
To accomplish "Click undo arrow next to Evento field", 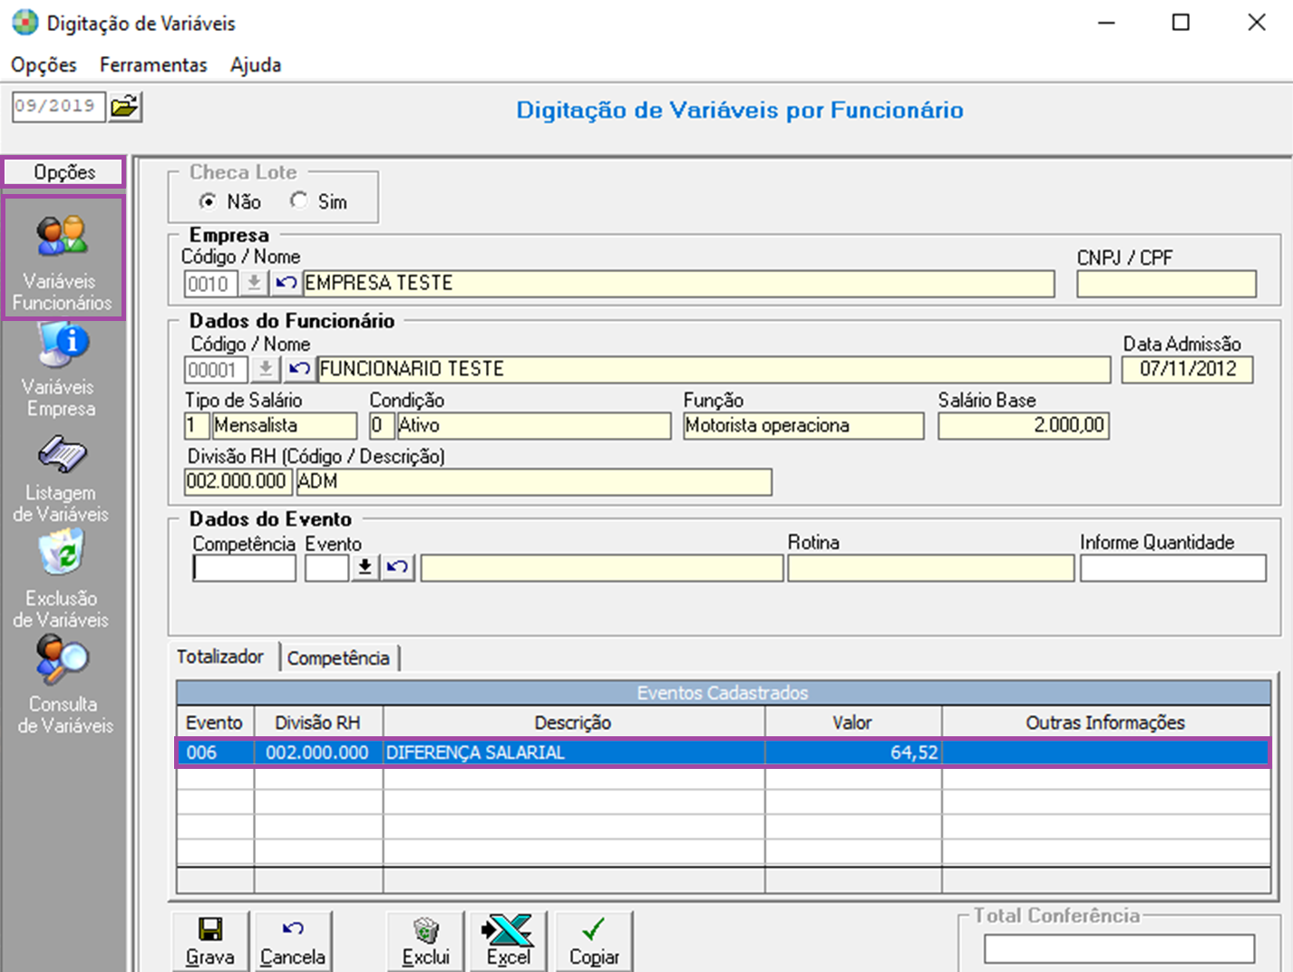I will point(397,567).
